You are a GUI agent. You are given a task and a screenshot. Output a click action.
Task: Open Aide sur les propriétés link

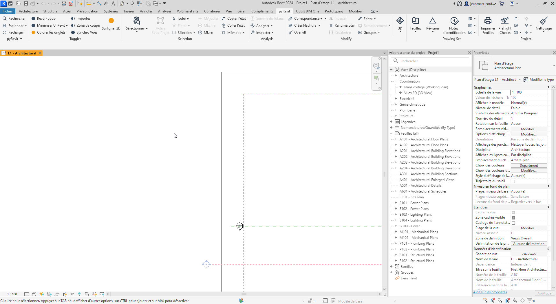490,292
